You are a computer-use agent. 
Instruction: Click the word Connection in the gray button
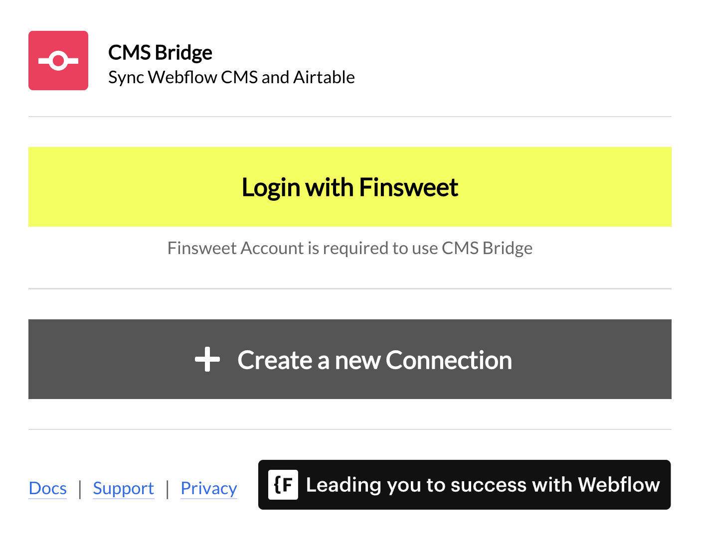(449, 360)
